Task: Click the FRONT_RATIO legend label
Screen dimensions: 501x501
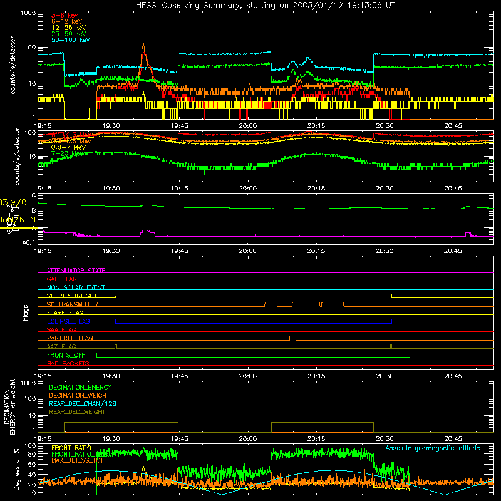Action: pyautogui.click(x=71, y=448)
